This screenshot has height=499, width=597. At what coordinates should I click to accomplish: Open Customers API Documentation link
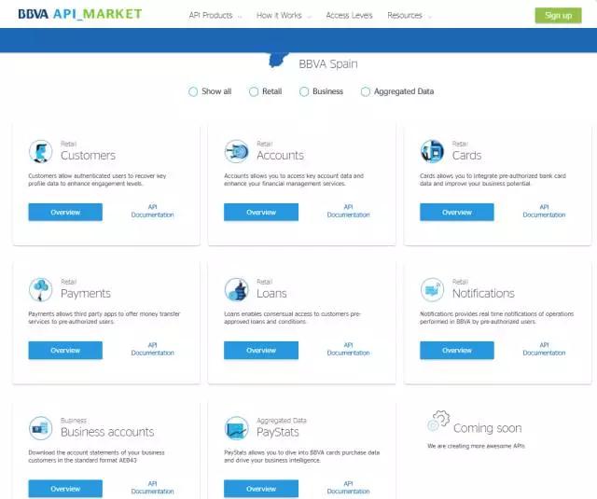coord(152,211)
